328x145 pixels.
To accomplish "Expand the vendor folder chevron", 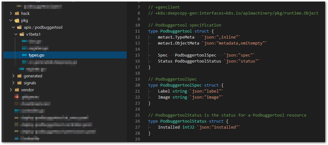I will click(x=11, y=90).
